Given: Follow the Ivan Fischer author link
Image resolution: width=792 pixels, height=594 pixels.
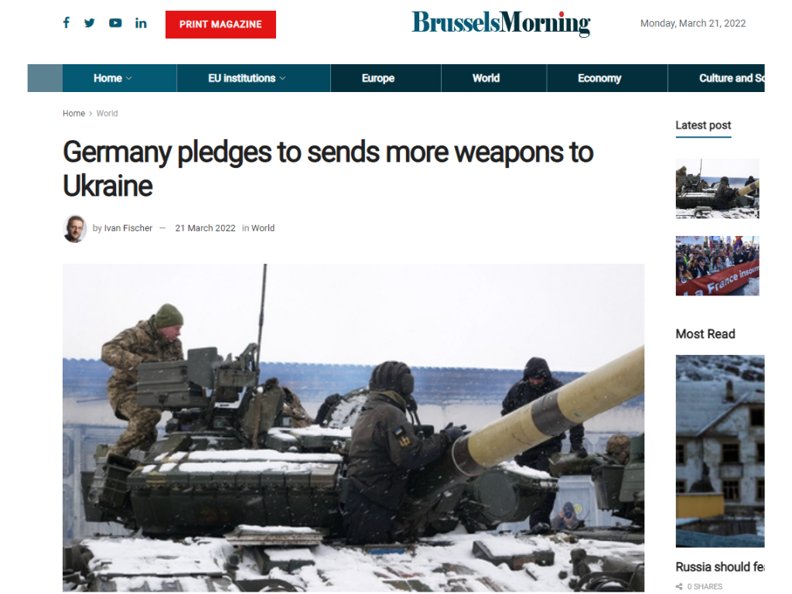Looking at the screenshot, I should click(x=128, y=228).
